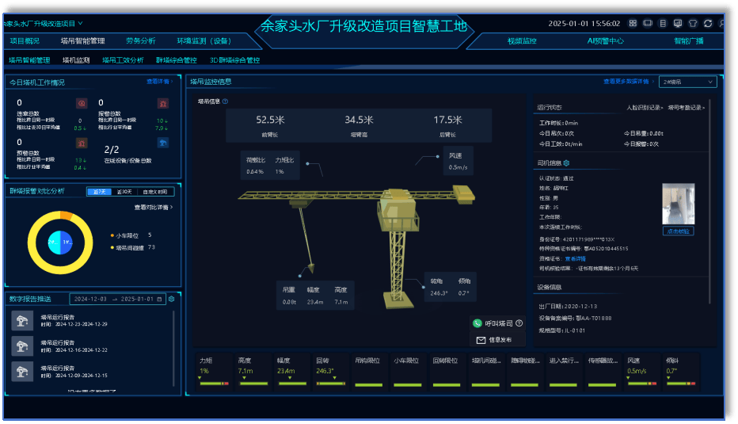Viewport: 738px width, 424px height.
Task: Click the help icon beside 塔吊信息
Action: click(226, 101)
